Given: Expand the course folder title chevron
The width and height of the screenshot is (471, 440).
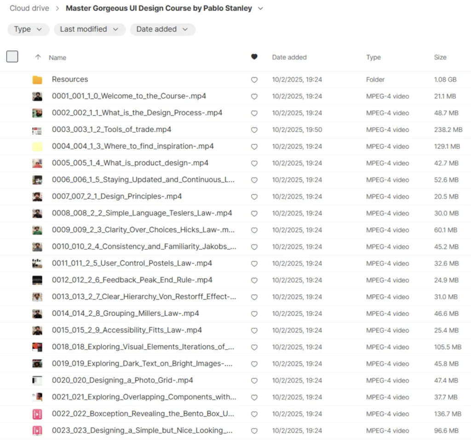Looking at the screenshot, I should 261,9.
